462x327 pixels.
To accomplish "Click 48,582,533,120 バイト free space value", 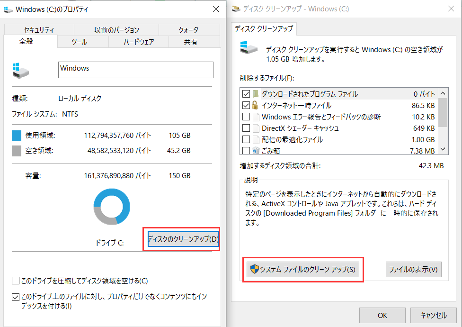I will pos(119,151).
